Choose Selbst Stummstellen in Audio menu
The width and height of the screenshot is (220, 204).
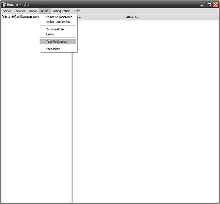coord(58,17)
